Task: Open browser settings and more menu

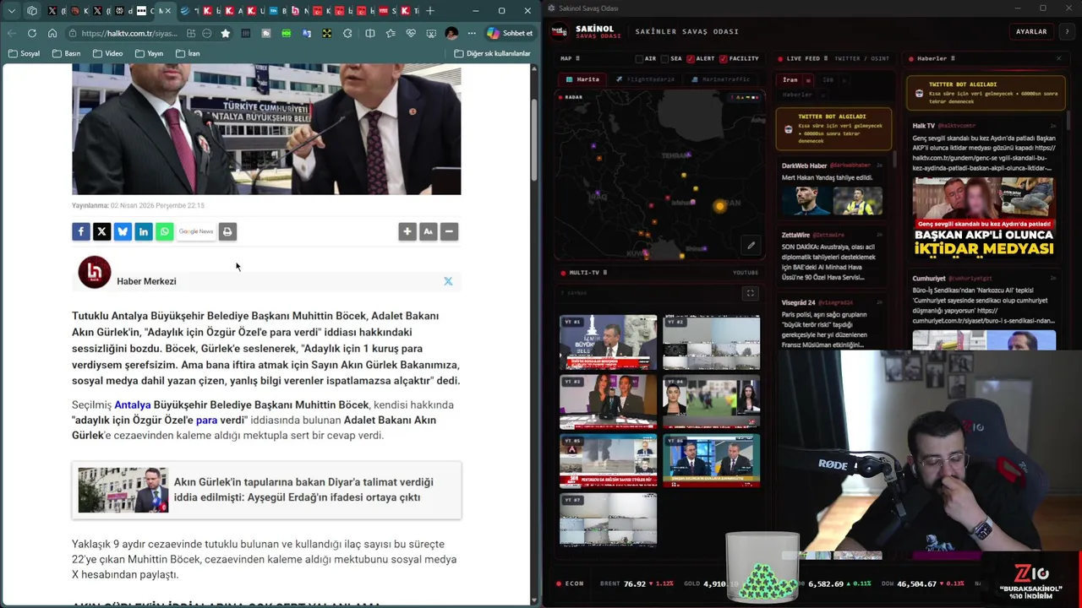Action: pyautogui.click(x=471, y=33)
